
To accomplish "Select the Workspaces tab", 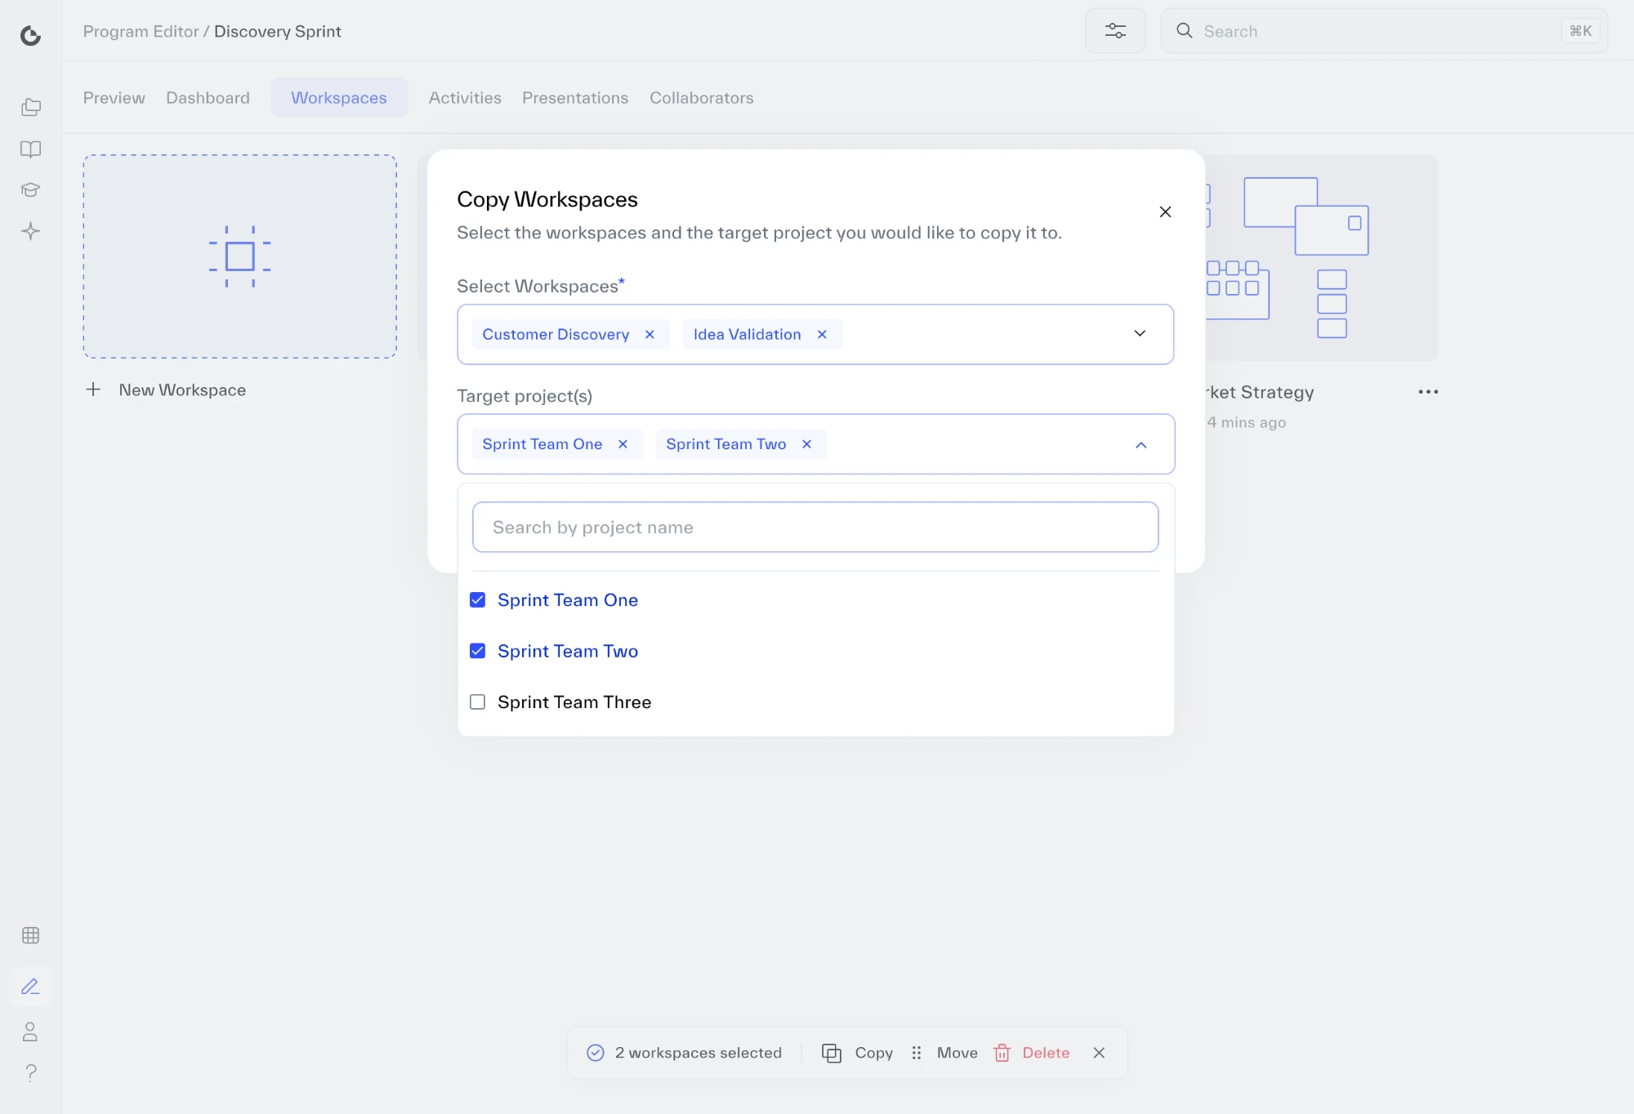I will 339,97.
